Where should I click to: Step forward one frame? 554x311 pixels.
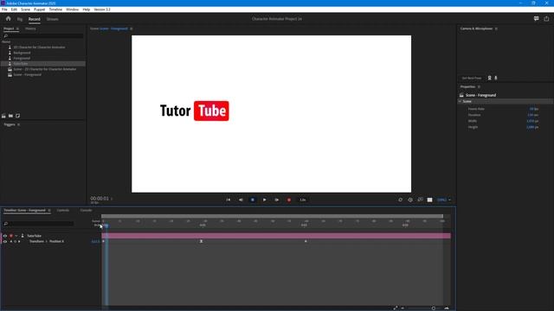pyautogui.click(x=277, y=200)
